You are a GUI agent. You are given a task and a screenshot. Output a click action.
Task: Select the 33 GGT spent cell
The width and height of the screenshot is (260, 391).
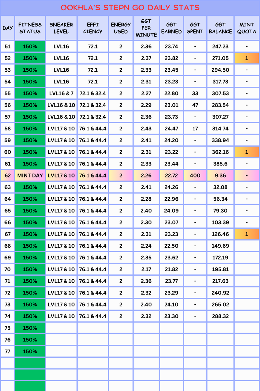(x=195, y=94)
